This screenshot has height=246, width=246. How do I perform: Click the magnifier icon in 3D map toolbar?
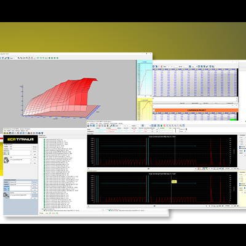[18, 58]
